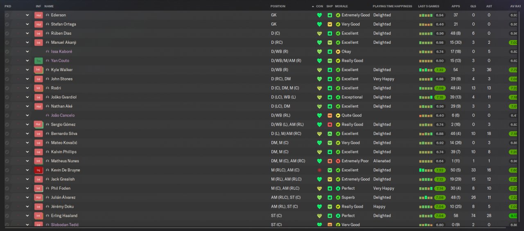Click Ederson's condition heart icon
Screen dimensions: 524x231
tap(319, 15)
